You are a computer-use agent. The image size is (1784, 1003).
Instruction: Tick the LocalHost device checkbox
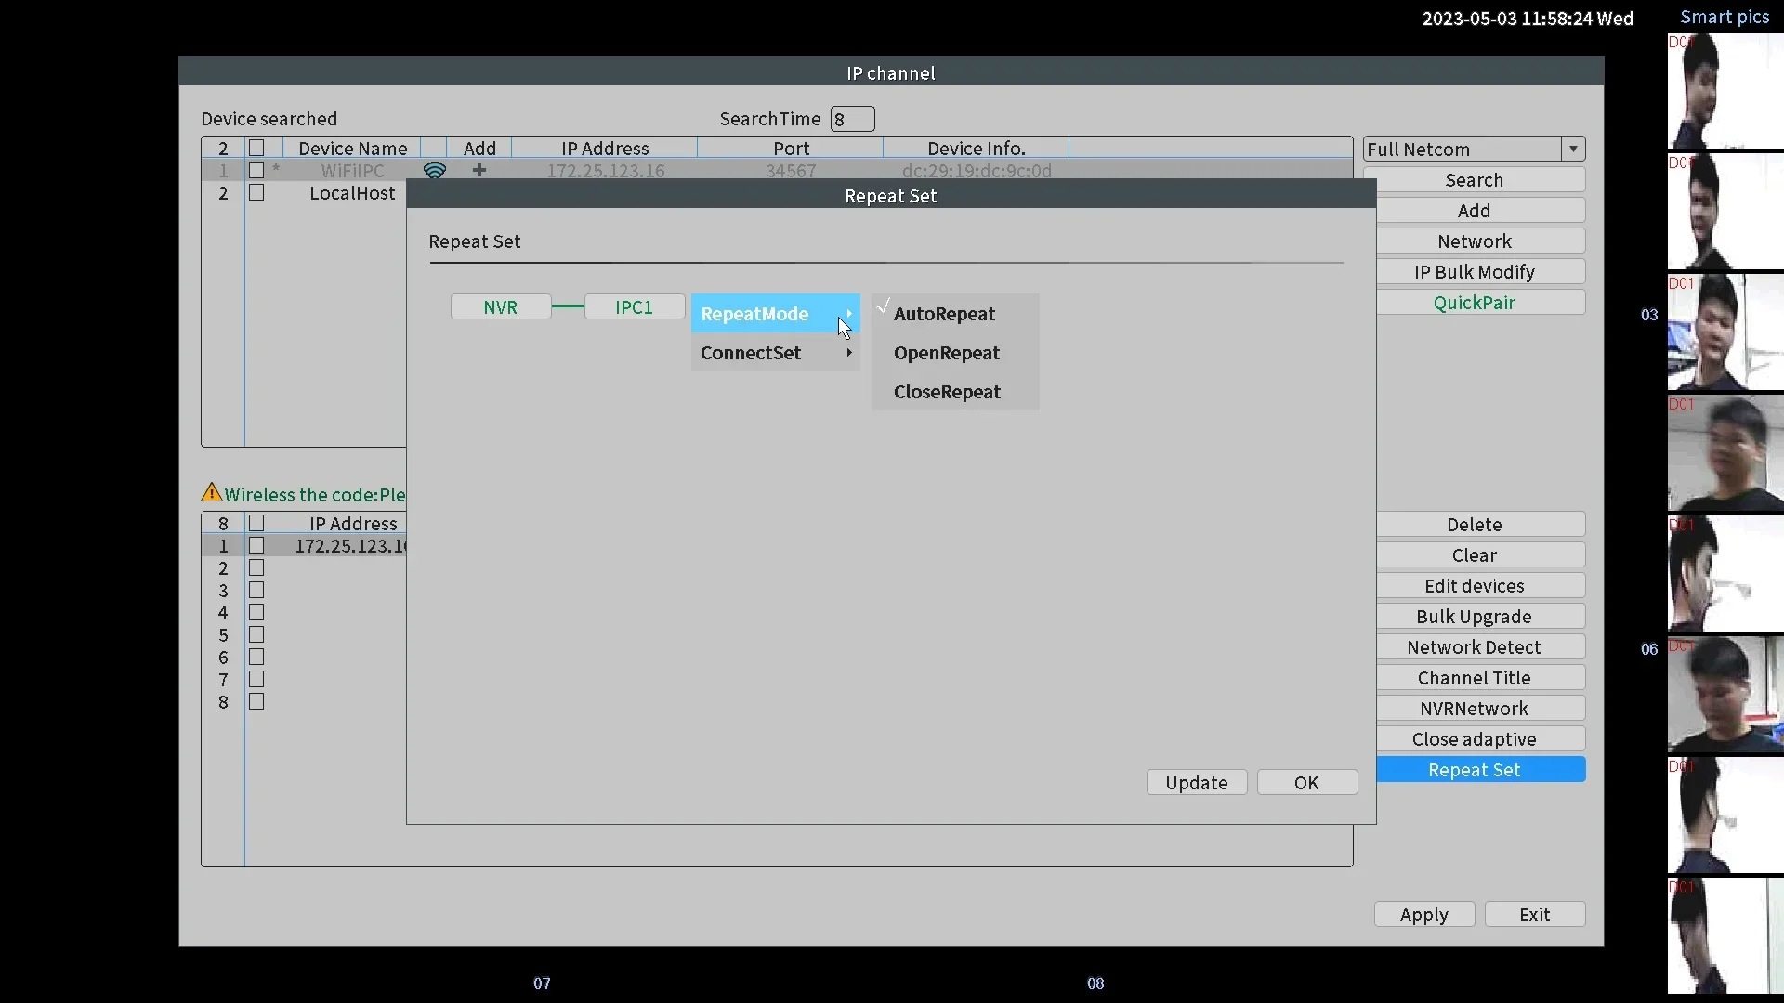256,193
